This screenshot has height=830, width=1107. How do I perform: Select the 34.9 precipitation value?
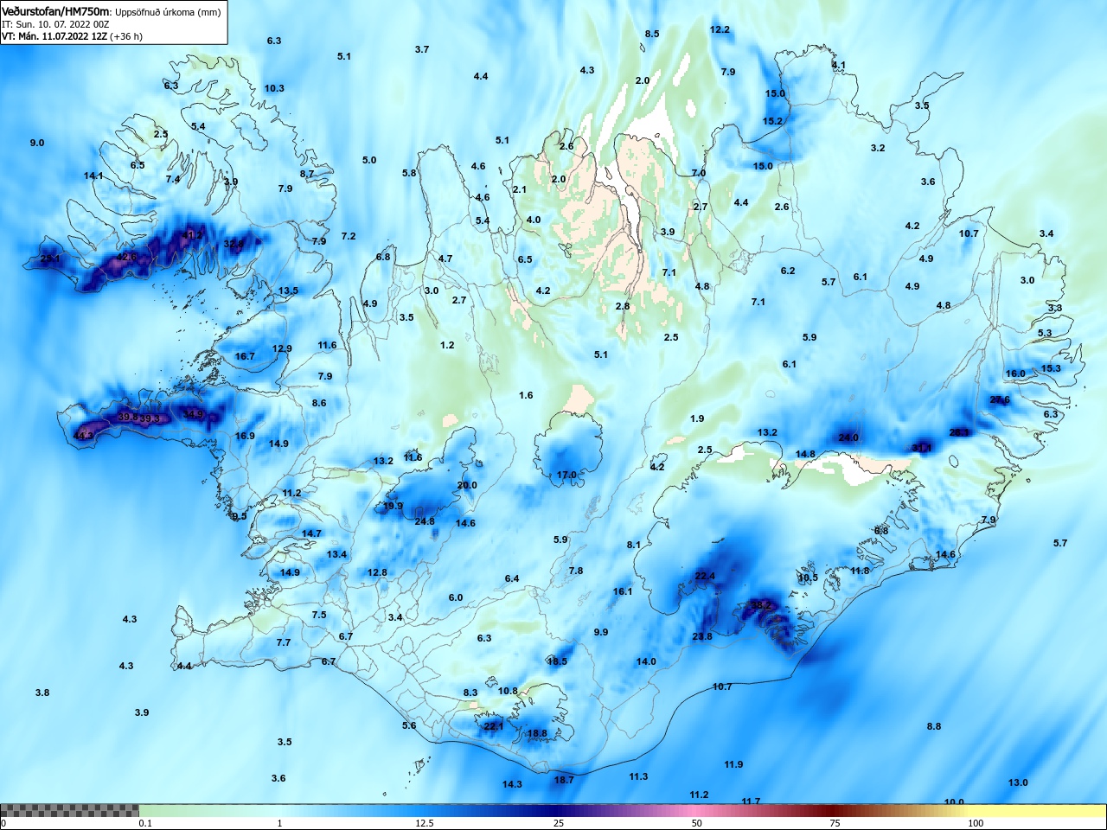193,414
